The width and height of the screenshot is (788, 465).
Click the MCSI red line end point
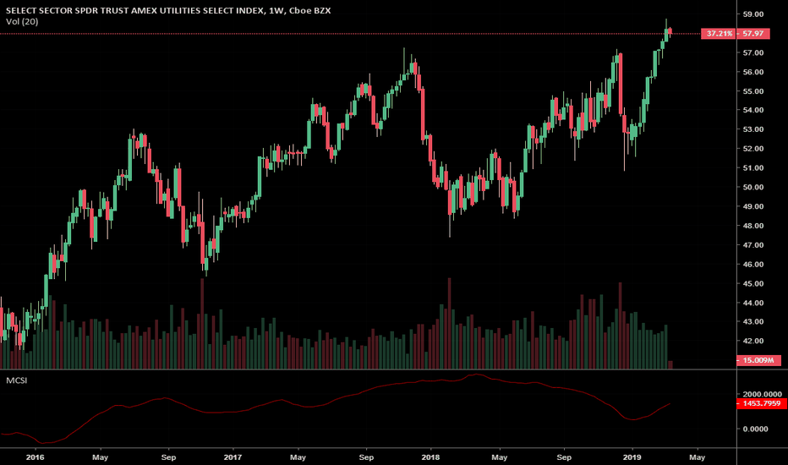point(670,403)
